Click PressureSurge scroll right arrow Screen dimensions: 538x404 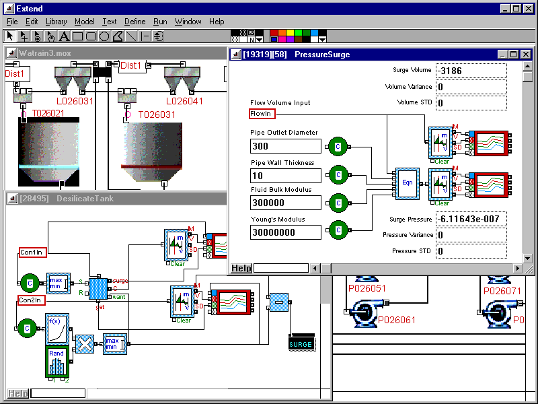coord(518,268)
